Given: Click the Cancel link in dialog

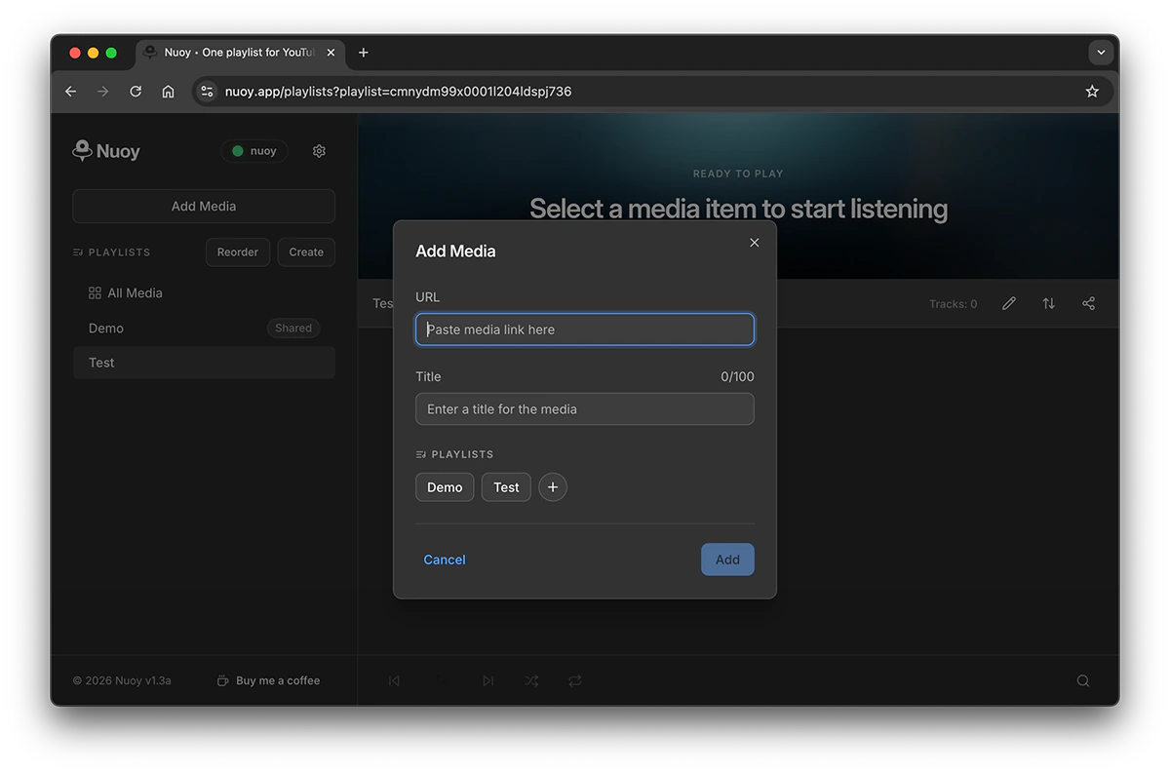Looking at the screenshot, I should tap(445, 560).
